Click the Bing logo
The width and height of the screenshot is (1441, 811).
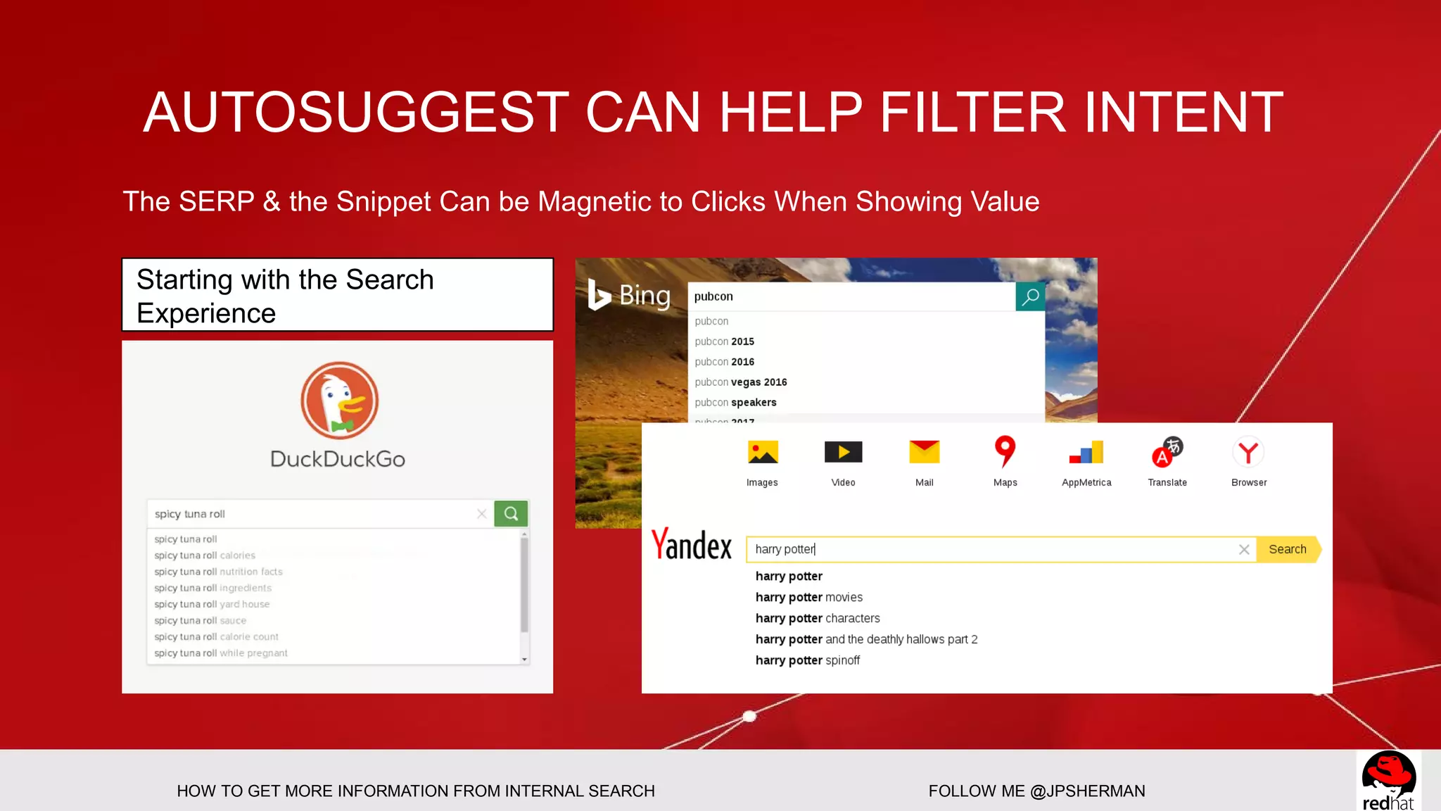629,295
